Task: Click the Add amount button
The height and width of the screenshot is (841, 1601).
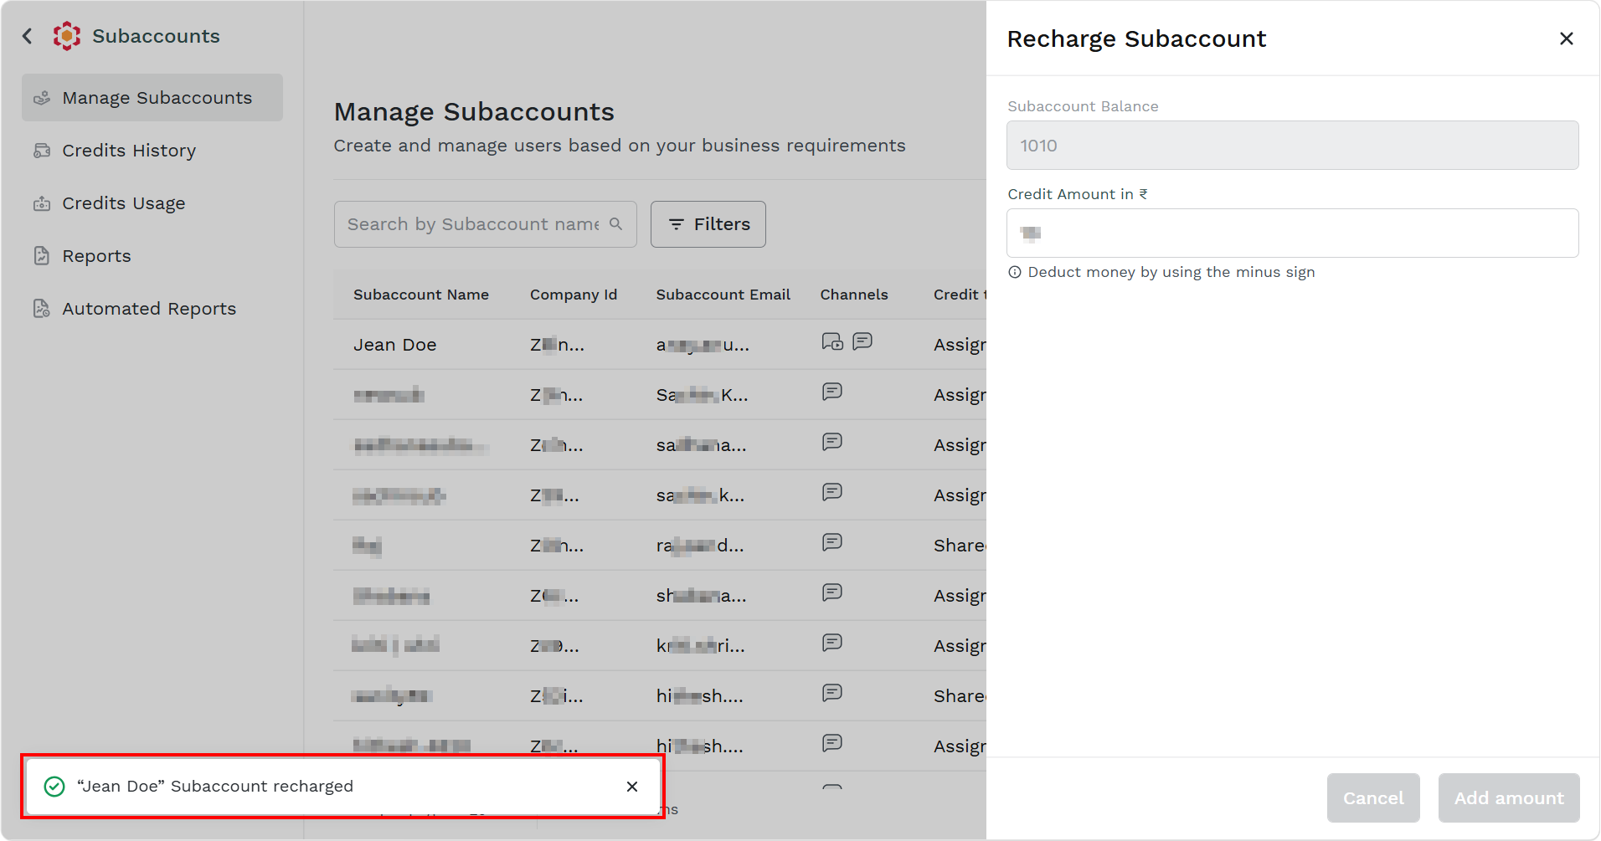Action: coord(1509,798)
